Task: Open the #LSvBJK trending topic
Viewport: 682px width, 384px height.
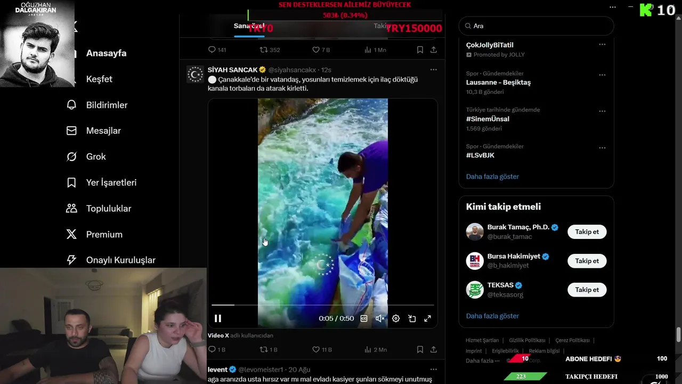Action: click(x=480, y=155)
